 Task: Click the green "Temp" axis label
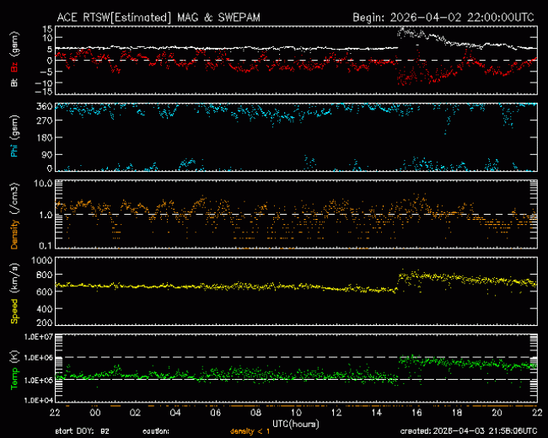tap(14, 379)
